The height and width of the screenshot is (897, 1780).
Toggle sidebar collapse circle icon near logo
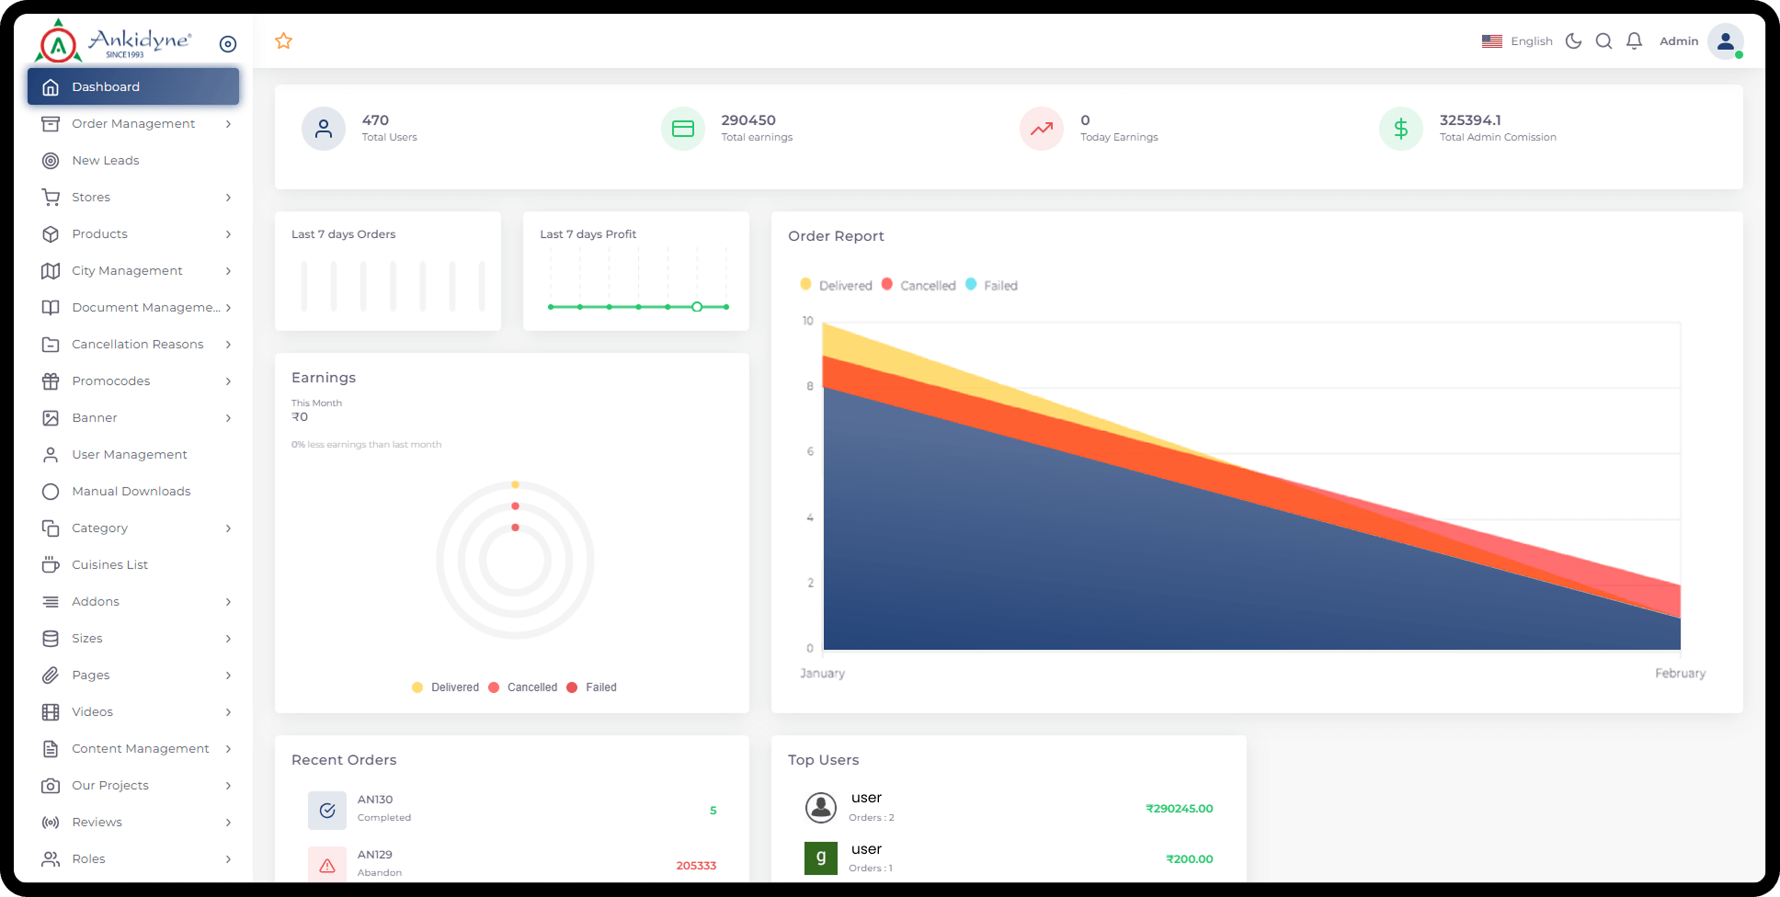228,44
